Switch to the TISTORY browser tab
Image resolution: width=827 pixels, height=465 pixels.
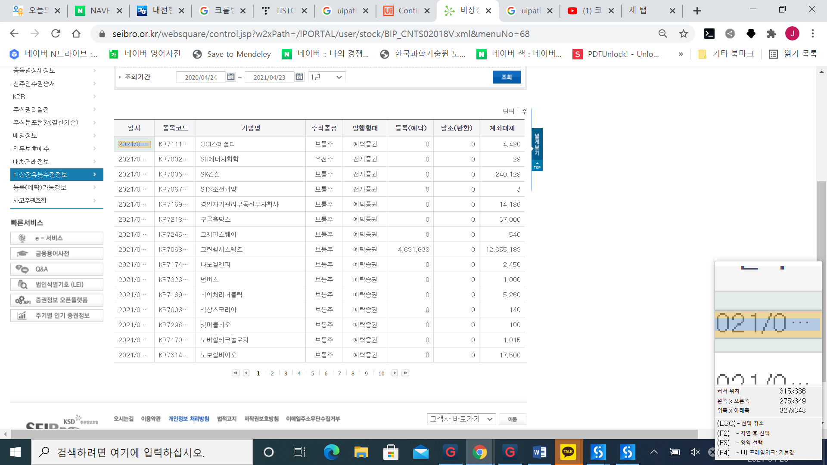pos(284,11)
